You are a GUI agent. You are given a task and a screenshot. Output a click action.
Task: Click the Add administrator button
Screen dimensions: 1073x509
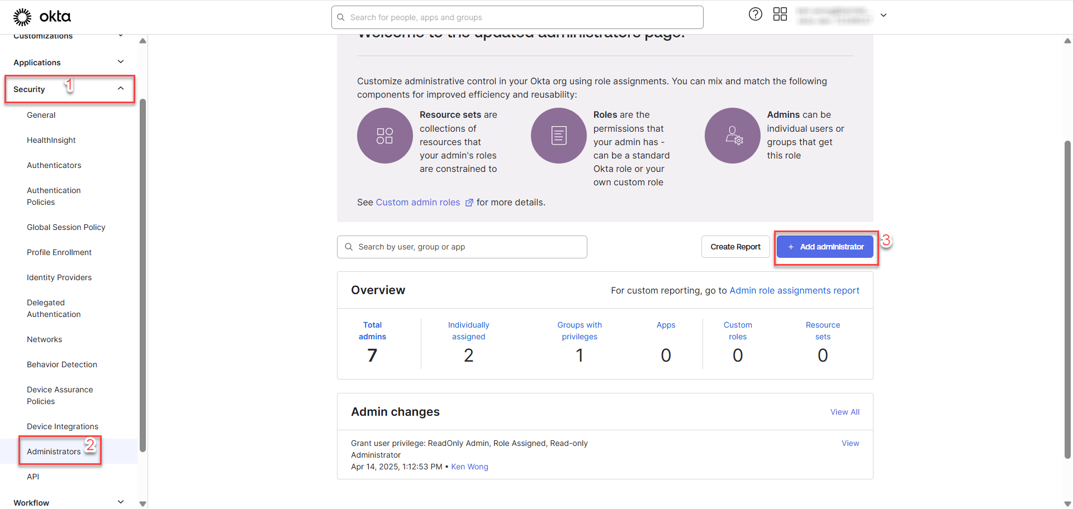(825, 247)
